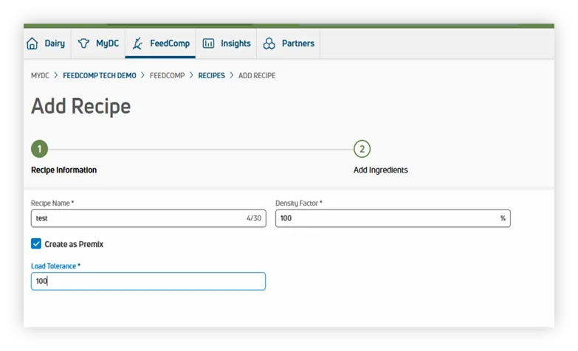Open the Dairy tab
Image resolution: width=578 pixels, height=351 pixels.
point(47,44)
